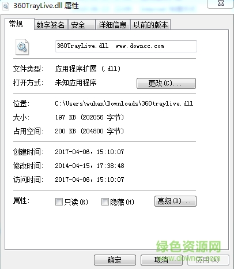Open 高级(D)... attribute settings
Image resolution: width=234 pixels, height=269 pixels.
175,201
